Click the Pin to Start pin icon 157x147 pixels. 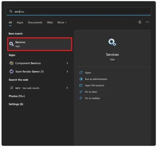pos(81,92)
